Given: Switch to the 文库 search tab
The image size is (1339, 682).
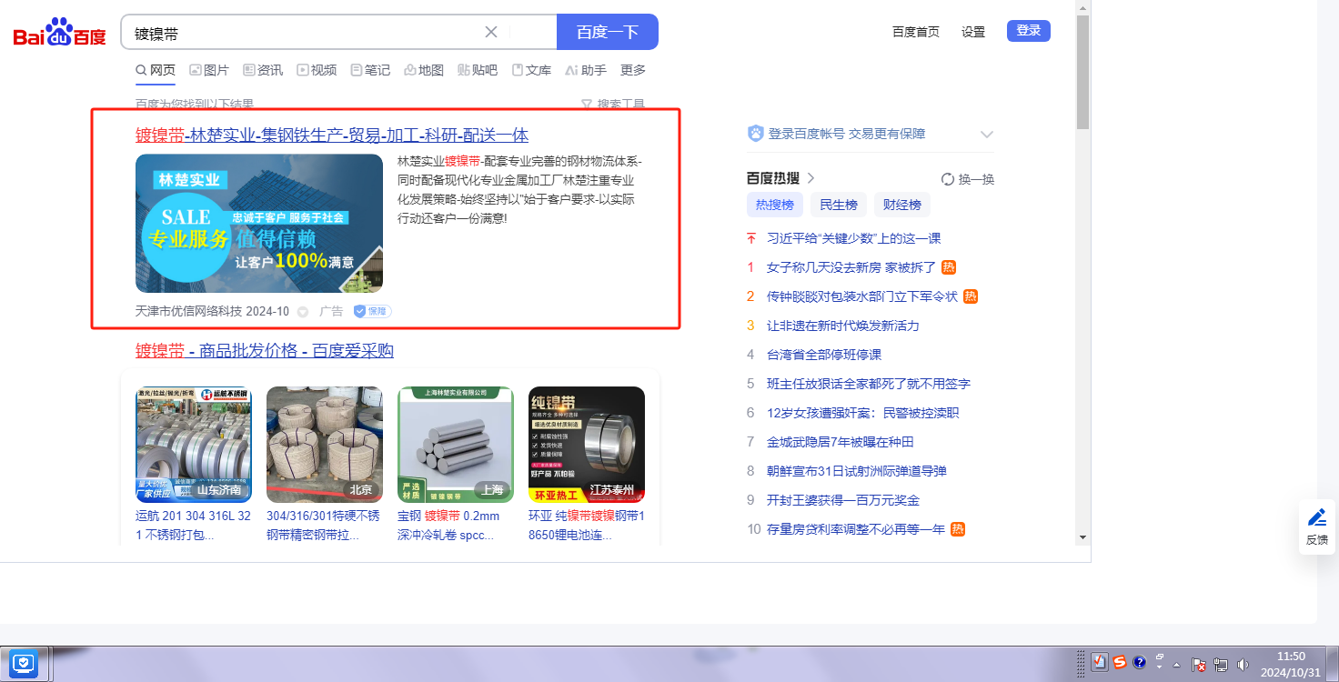Looking at the screenshot, I should tap(531, 70).
